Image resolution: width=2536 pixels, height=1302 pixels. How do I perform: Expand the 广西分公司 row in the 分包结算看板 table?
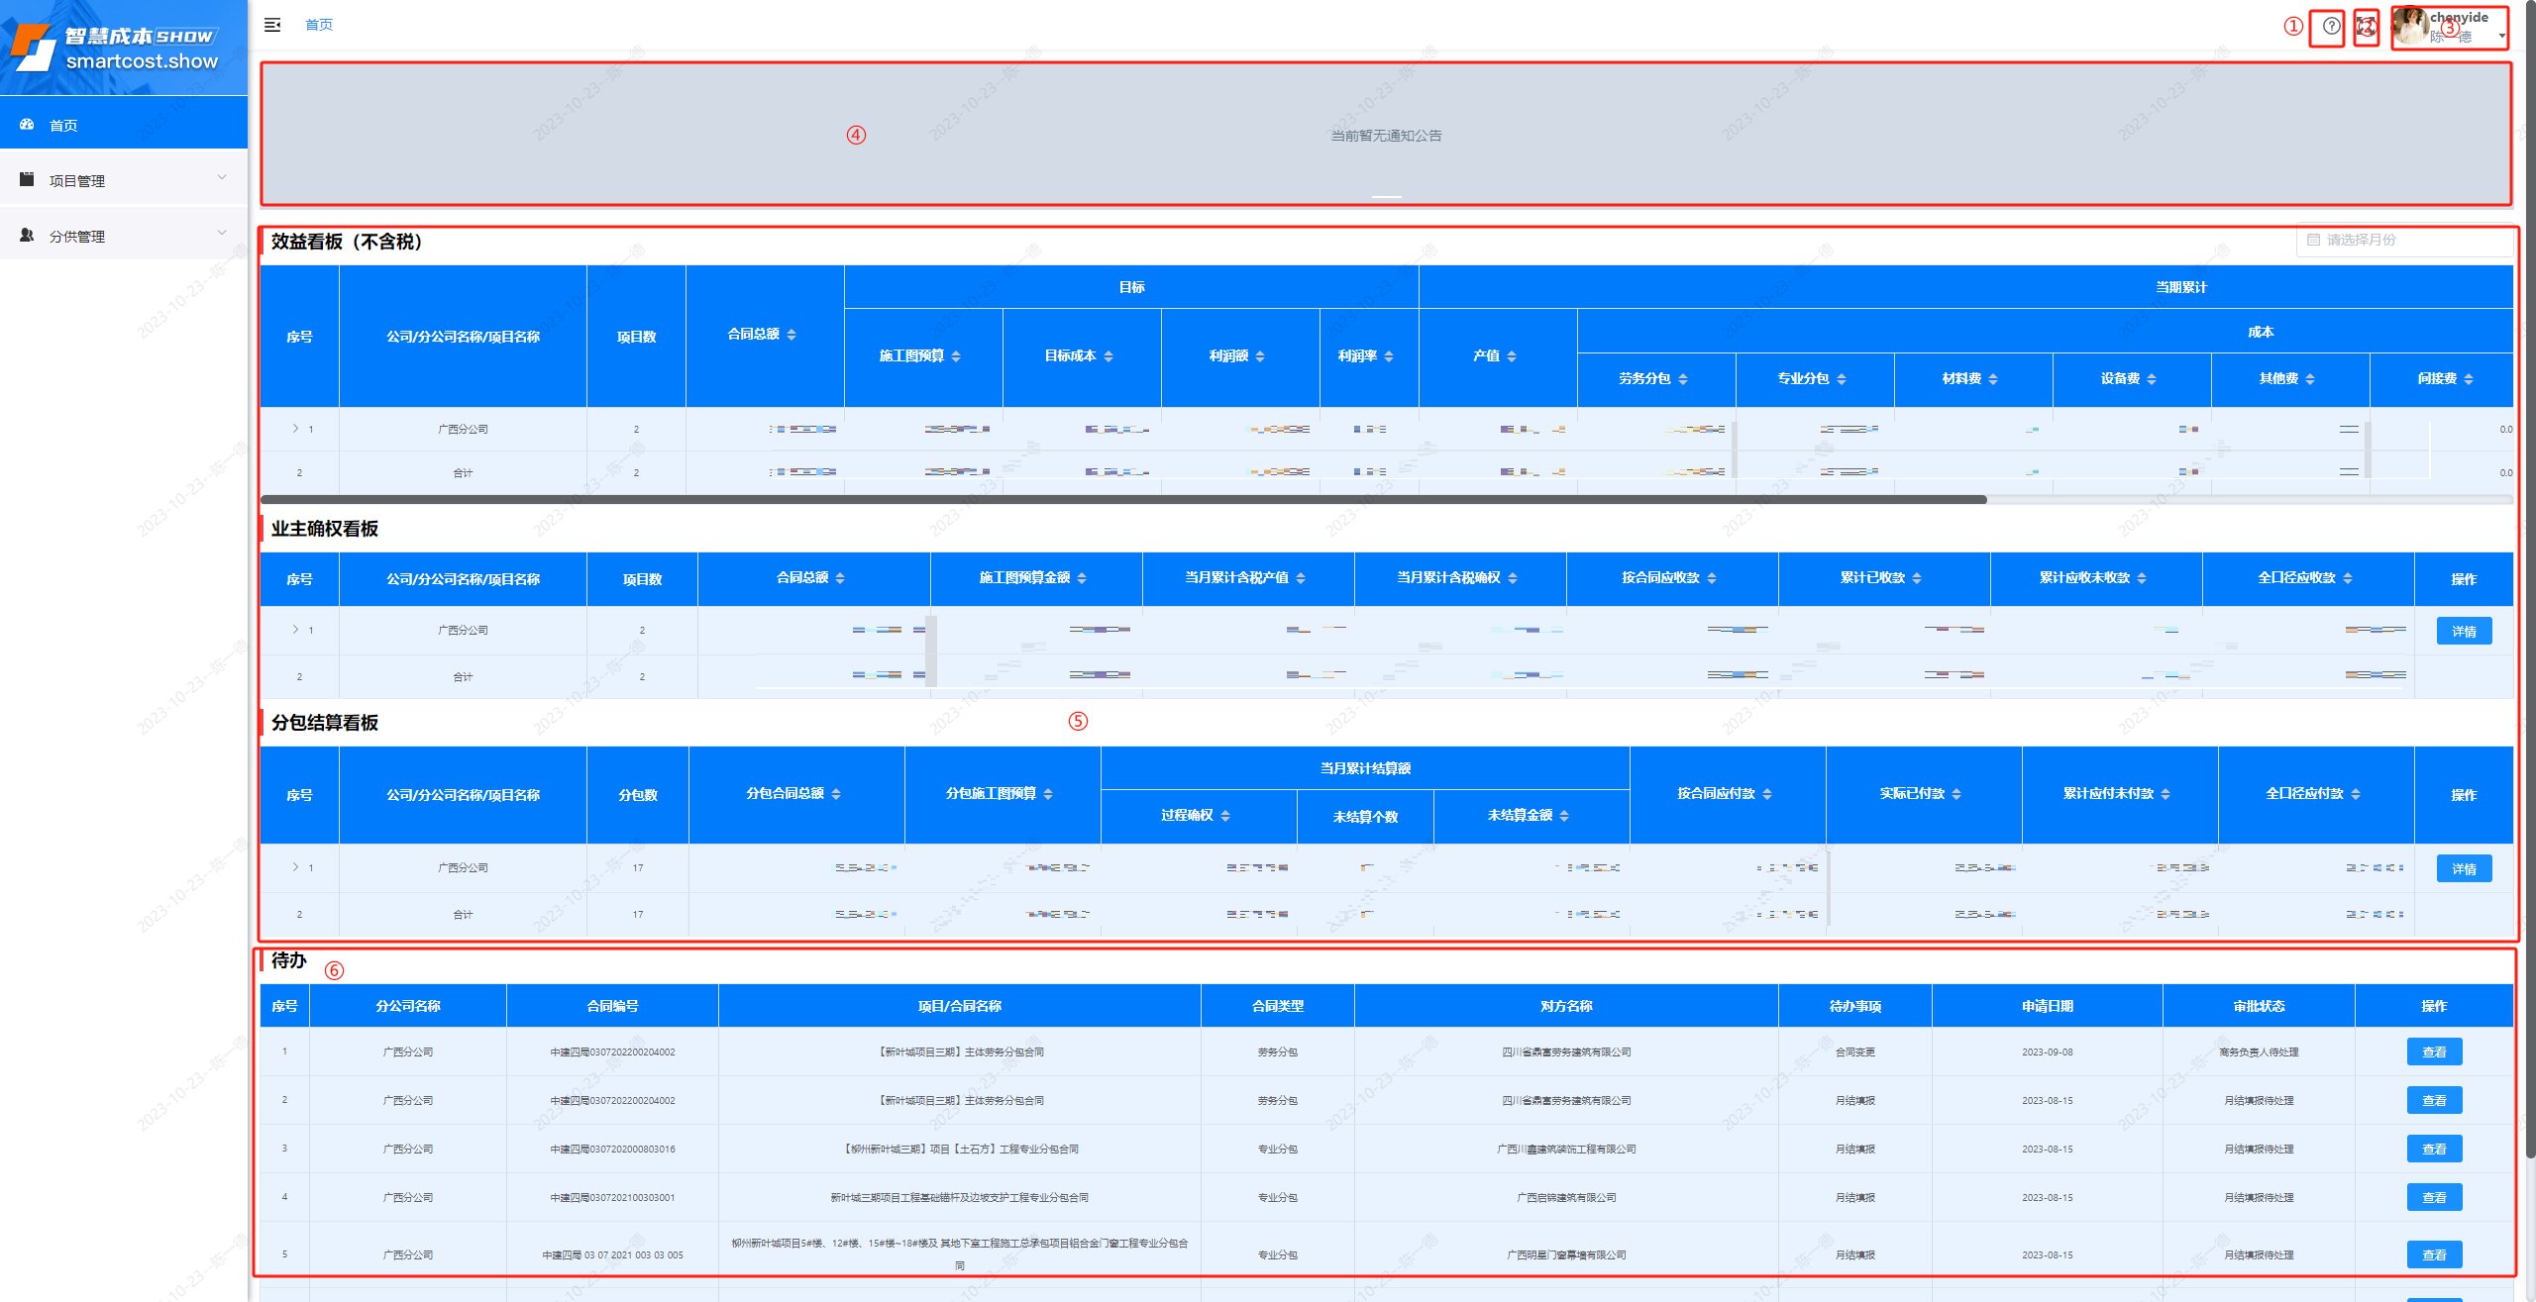pyautogui.click(x=295, y=867)
